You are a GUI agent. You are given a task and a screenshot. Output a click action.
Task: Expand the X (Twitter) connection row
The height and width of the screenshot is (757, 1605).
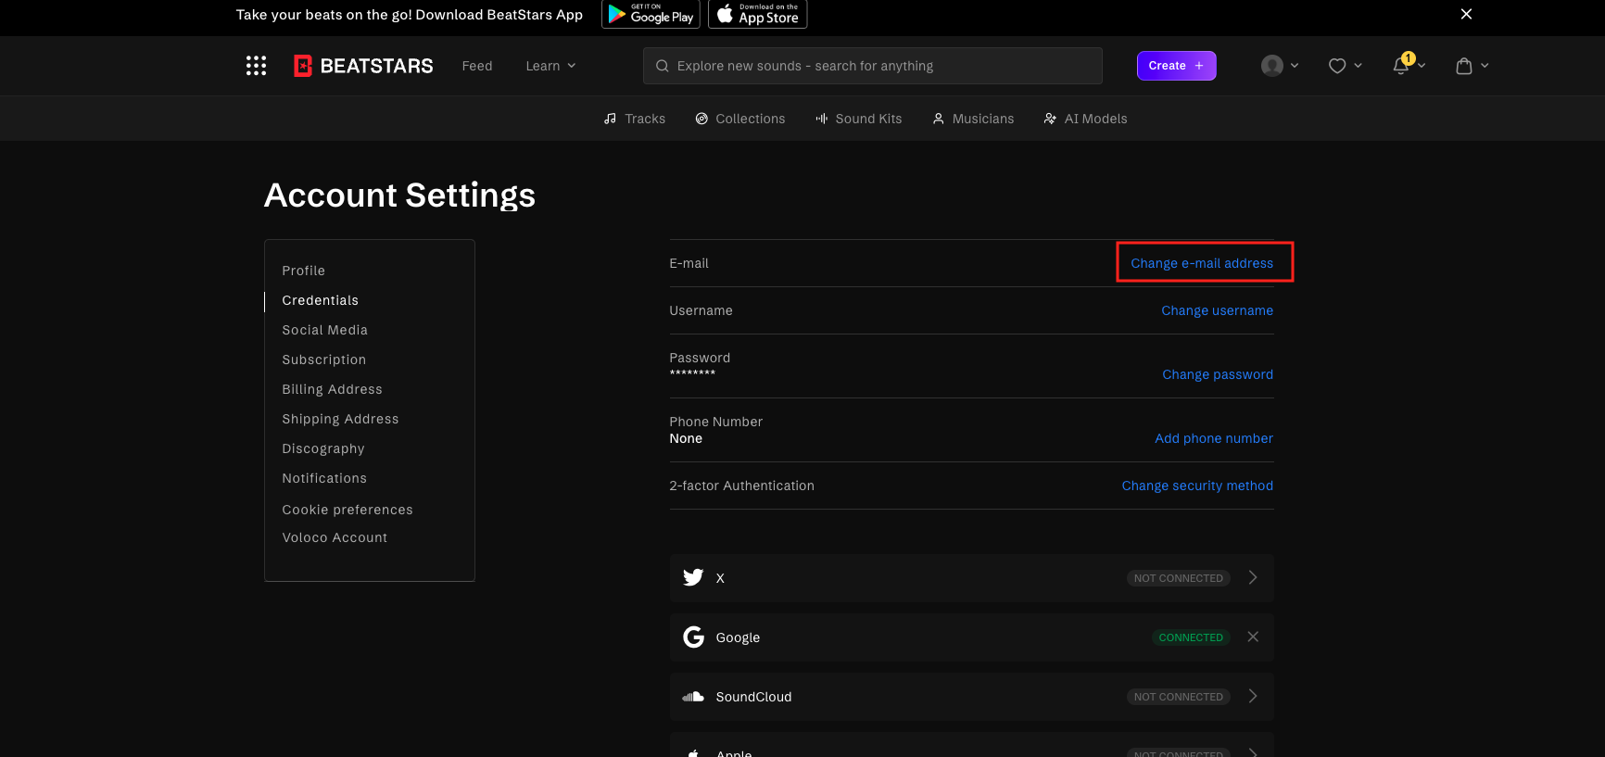click(x=1253, y=577)
